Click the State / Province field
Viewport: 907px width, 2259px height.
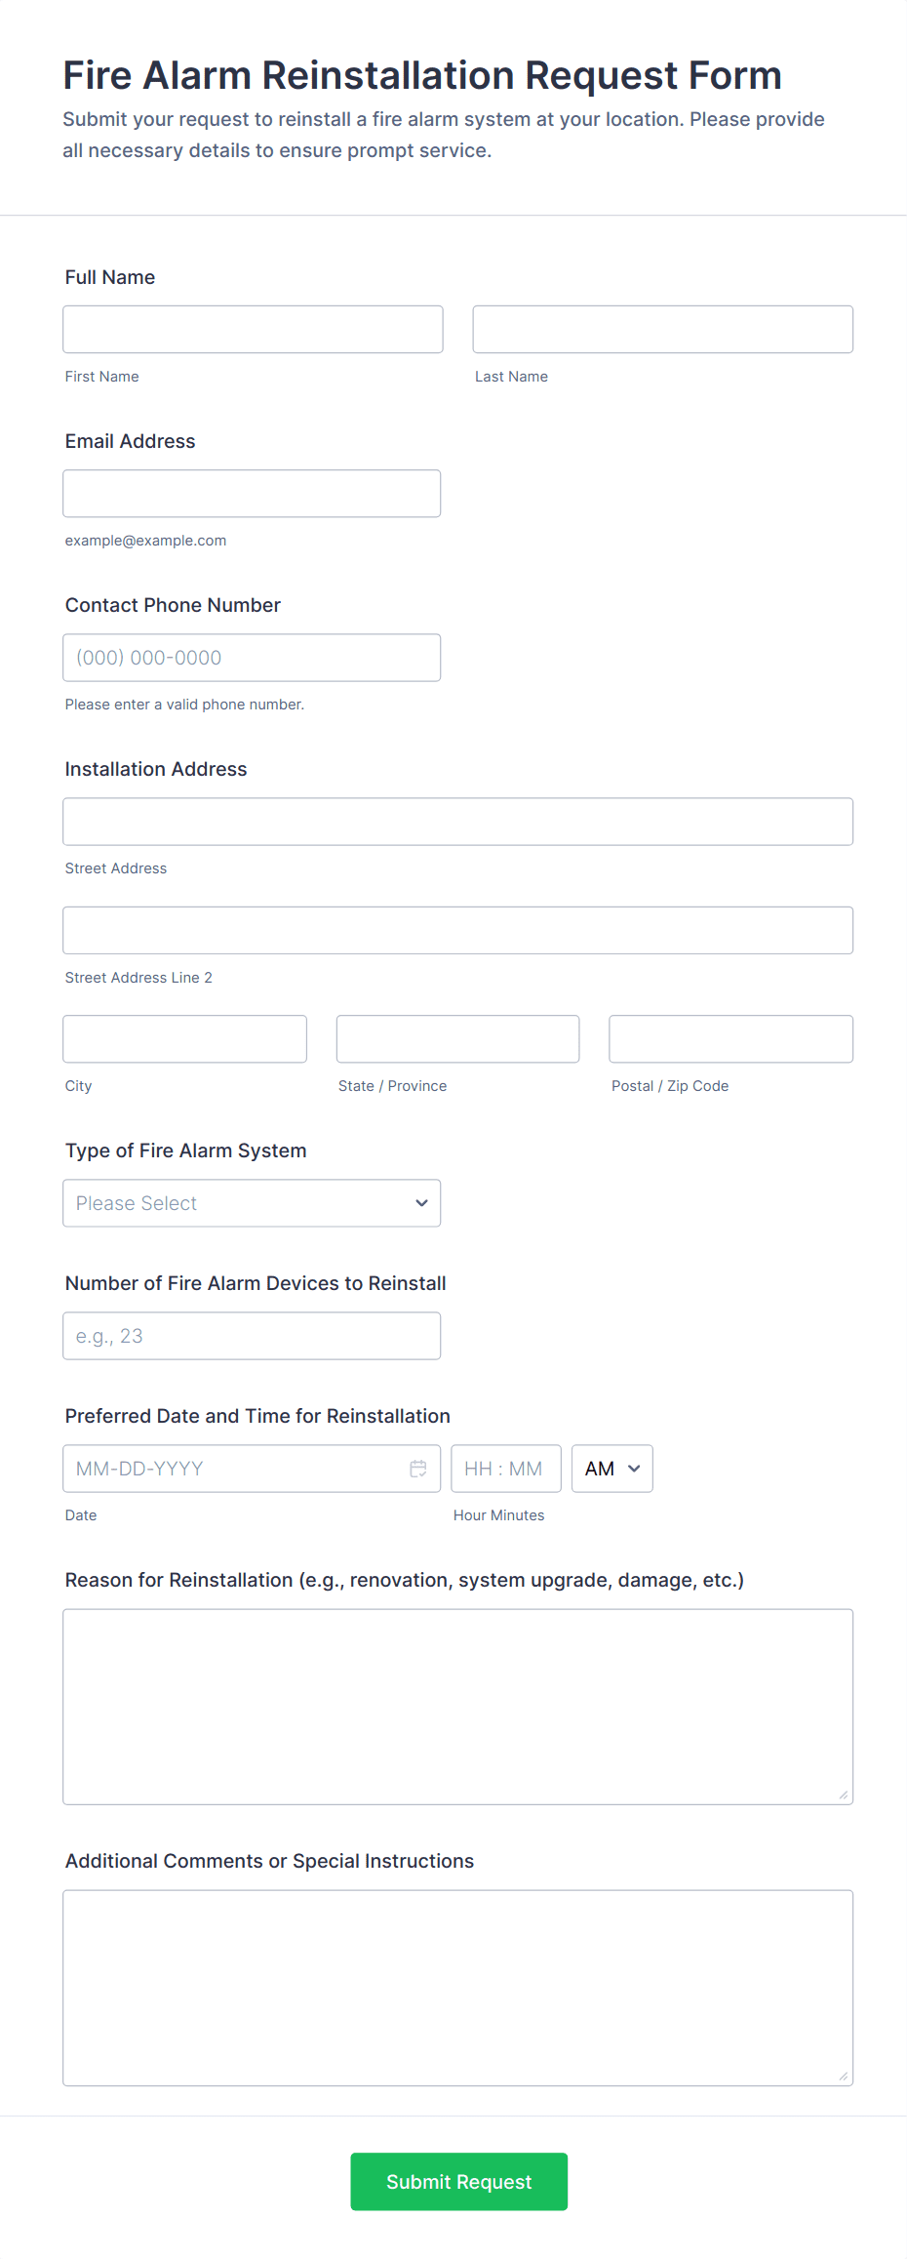point(457,1039)
